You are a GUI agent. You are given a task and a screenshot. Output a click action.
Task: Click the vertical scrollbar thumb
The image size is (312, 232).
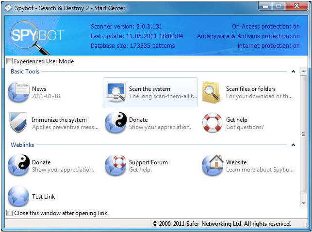click(304, 134)
